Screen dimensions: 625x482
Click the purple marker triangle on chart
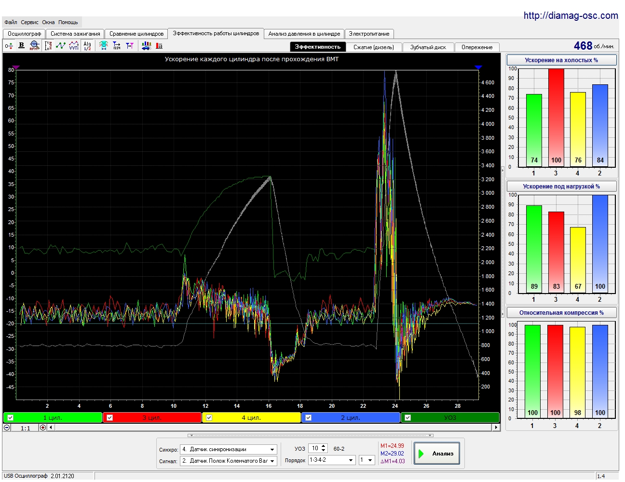click(x=16, y=67)
